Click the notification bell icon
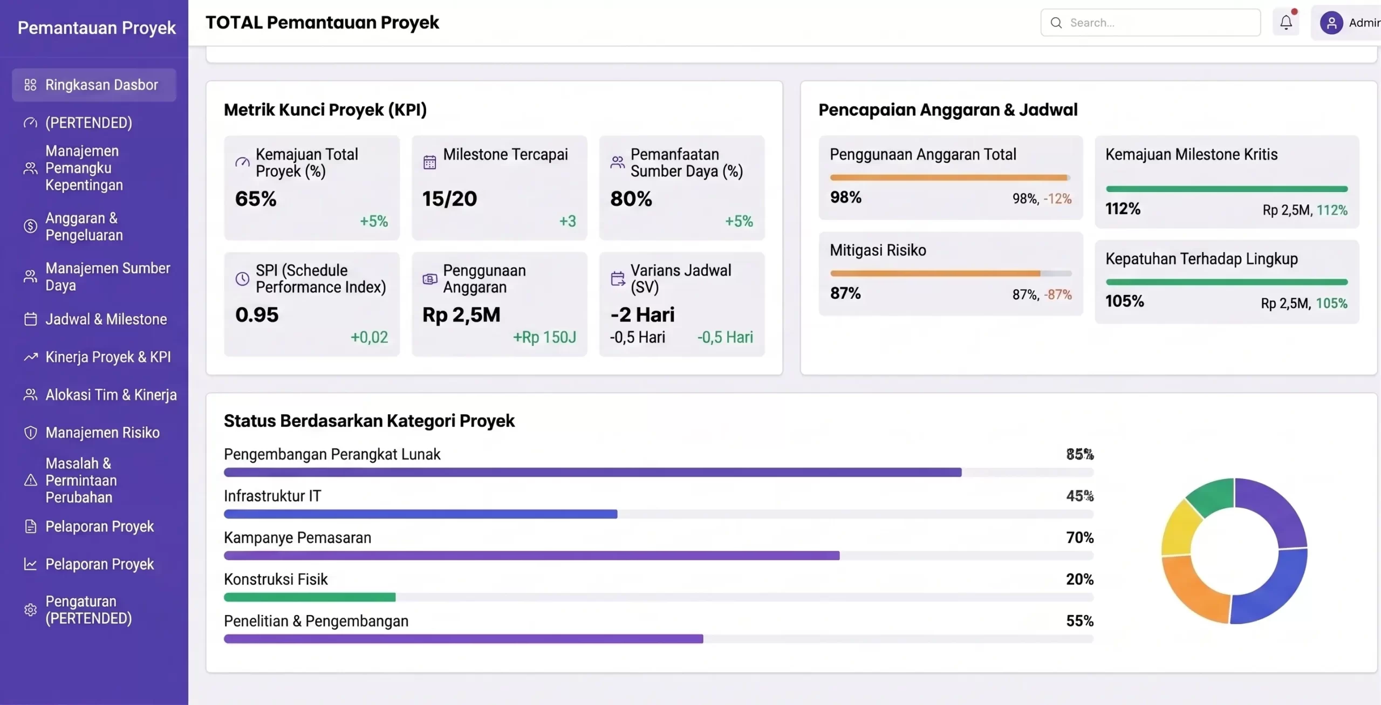This screenshot has height=705, width=1381. tap(1286, 22)
